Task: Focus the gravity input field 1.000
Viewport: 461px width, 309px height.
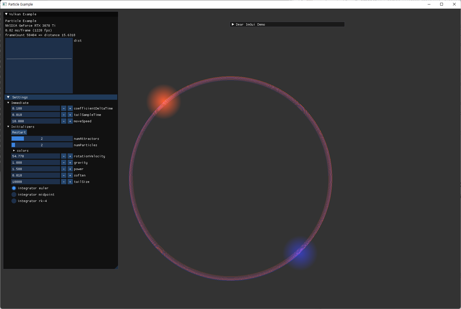Action: (36, 163)
